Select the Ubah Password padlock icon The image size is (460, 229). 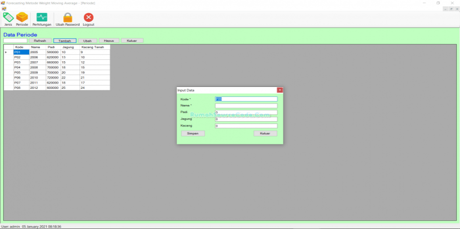tap(68, 18)
